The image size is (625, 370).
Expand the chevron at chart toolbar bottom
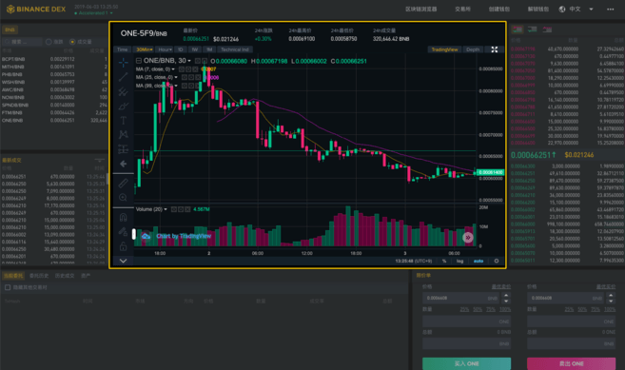click(x=123, y=261)
